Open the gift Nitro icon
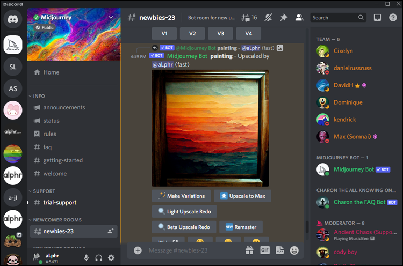This screenshot has width=403, height=266. [249, 250]
